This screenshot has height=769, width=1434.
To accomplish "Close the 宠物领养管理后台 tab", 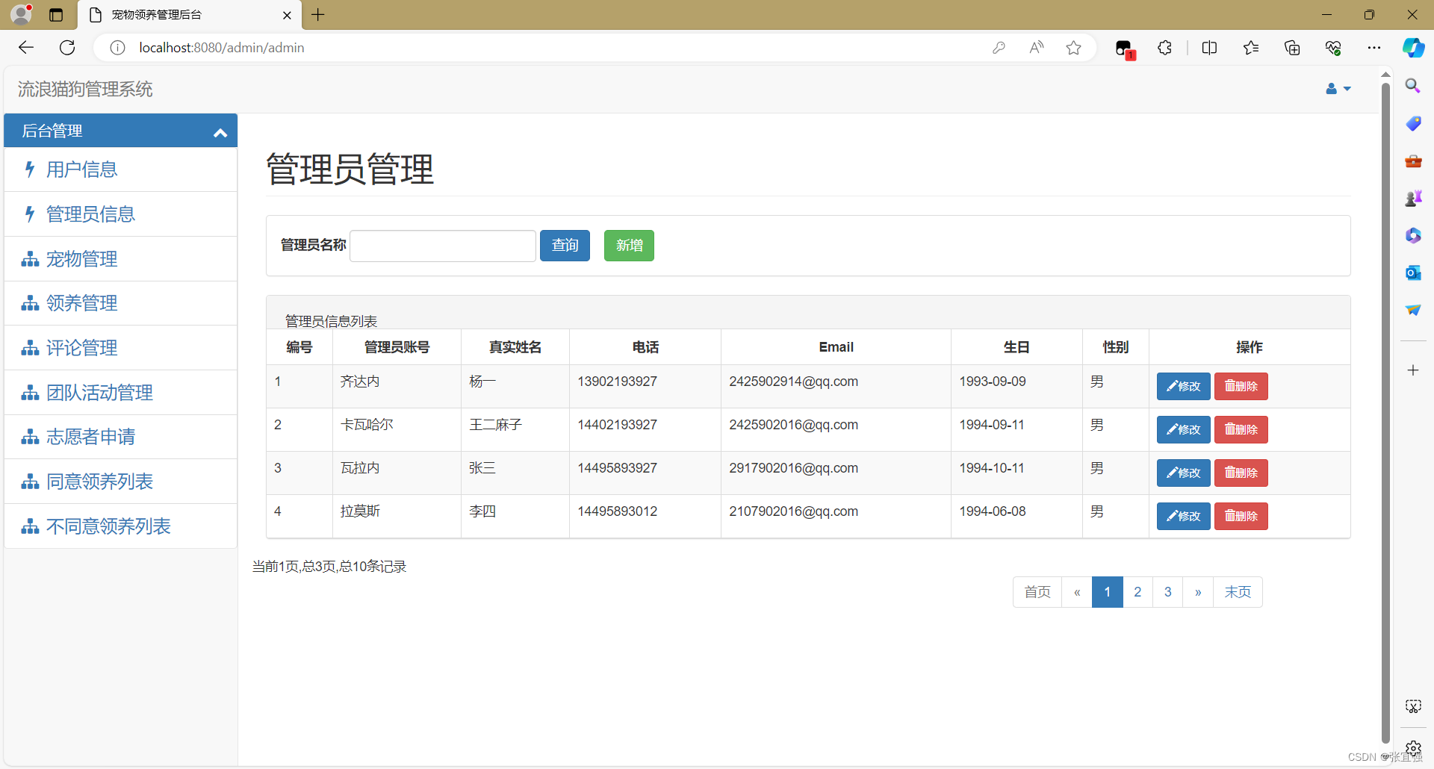I will pyautogui.click(x=287, y=15).
